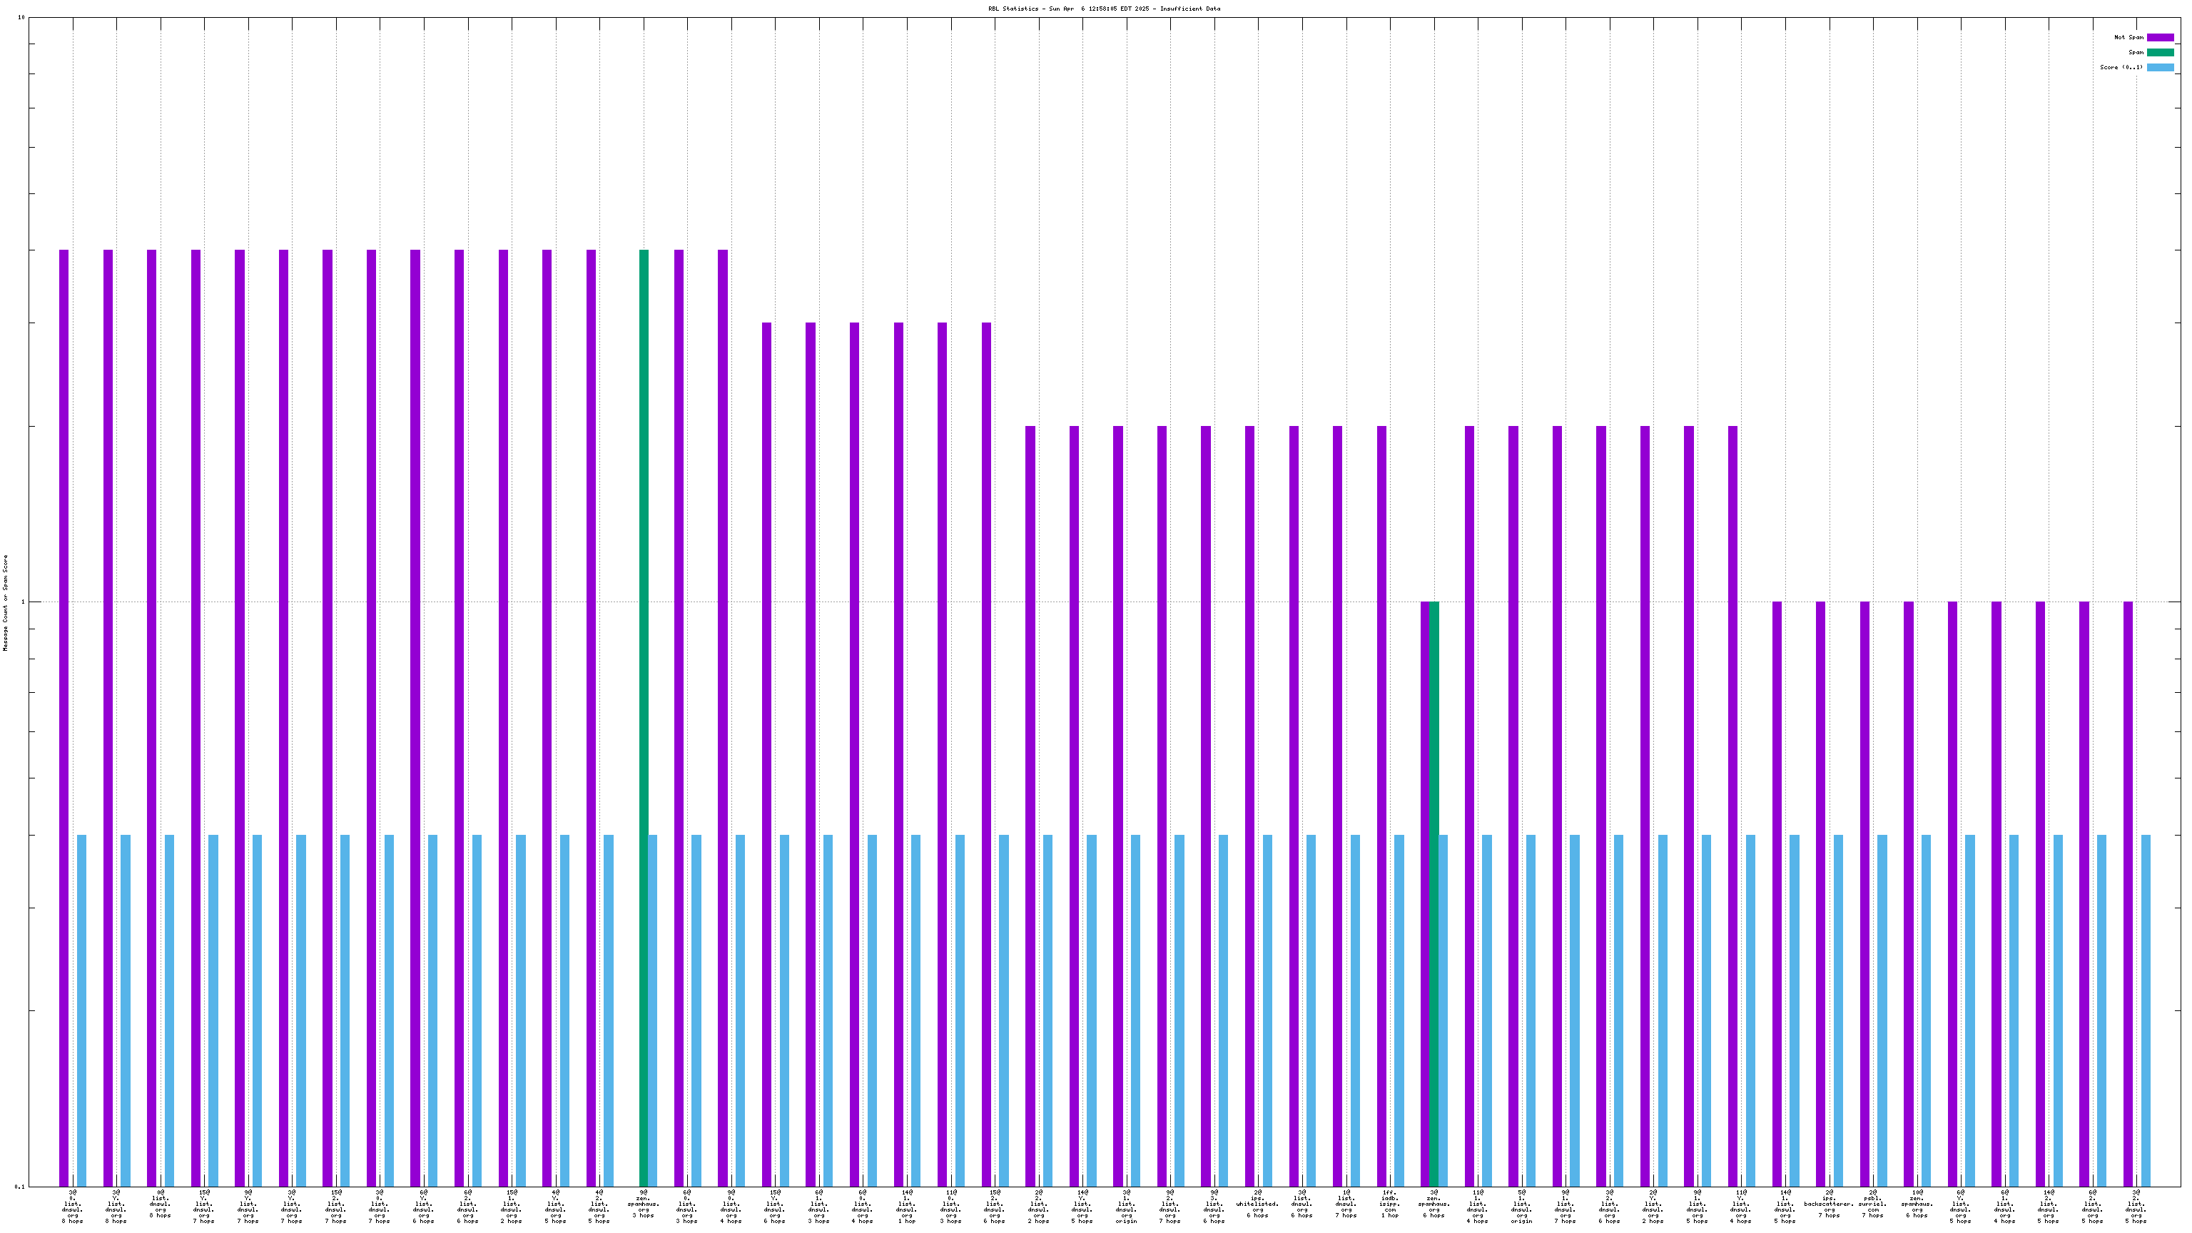Click the purple Not Spam legend swatch
Screen dimensions: 2192x1233
2160,37
